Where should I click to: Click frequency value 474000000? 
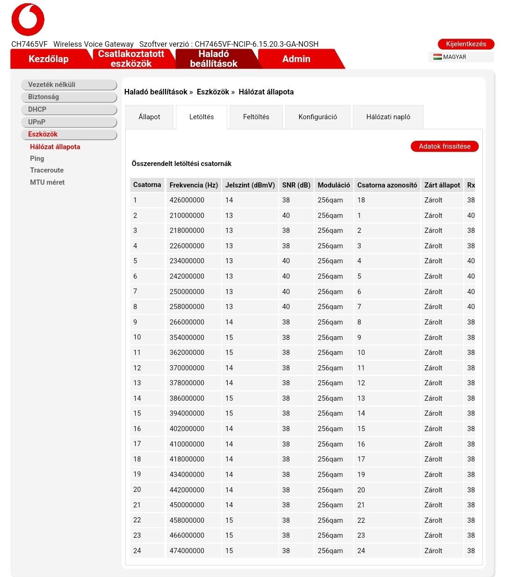187,551
